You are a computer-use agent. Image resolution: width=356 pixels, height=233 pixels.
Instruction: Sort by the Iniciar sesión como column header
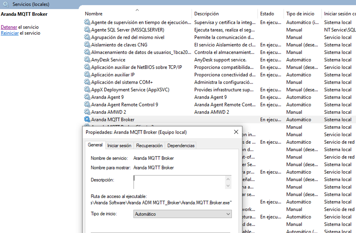click(x=339, y=14)
